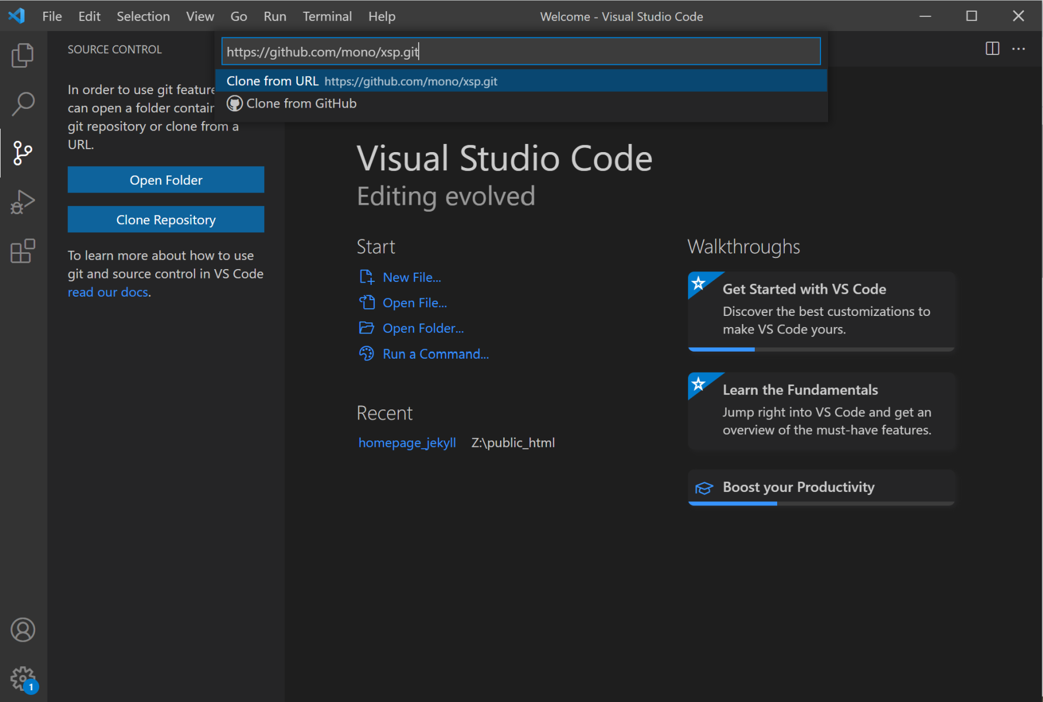Click the Accounts icon
Viewport: 1043px width, 702px height.
tap(23, 630)
